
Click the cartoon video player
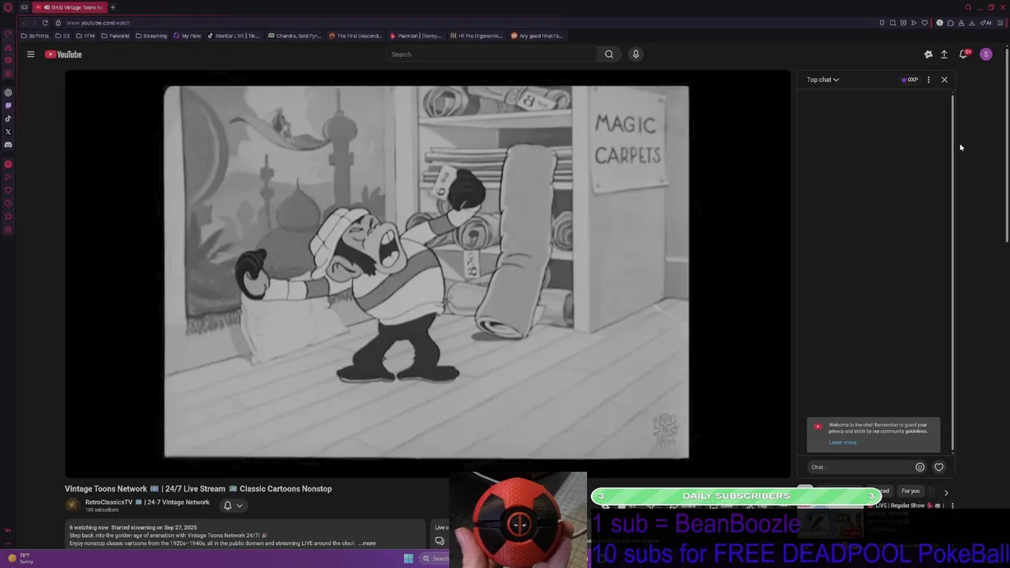coord(426,272)
